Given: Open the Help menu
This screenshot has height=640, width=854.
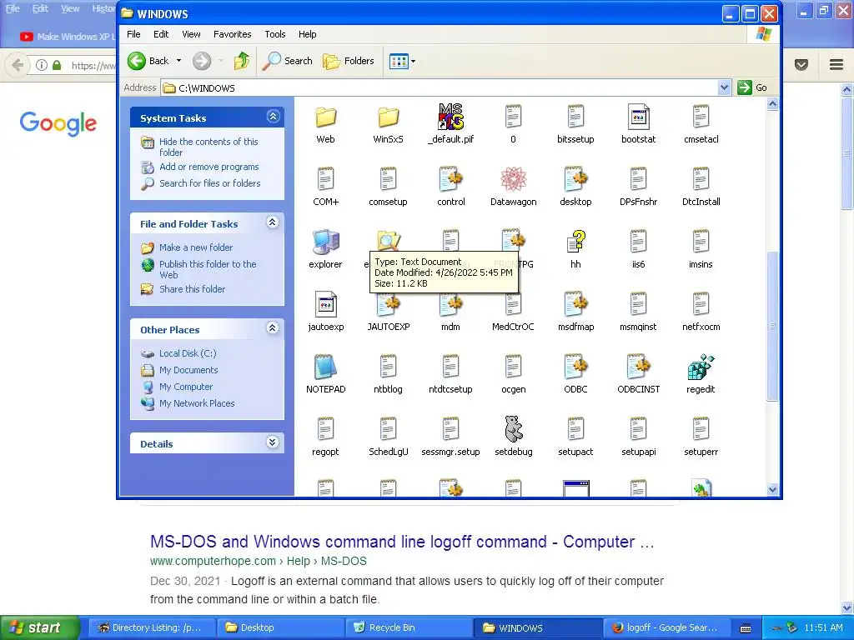Looking at the screenshot, I should pos(307,34).
